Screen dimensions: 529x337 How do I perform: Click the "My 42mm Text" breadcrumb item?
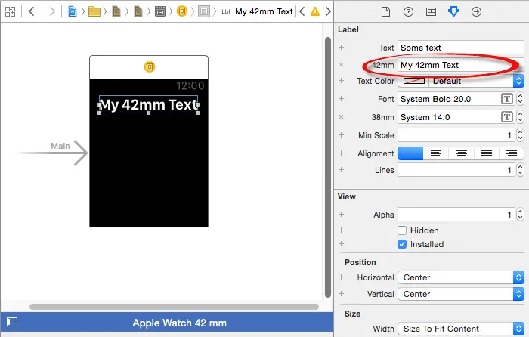(x=263, y=11)
